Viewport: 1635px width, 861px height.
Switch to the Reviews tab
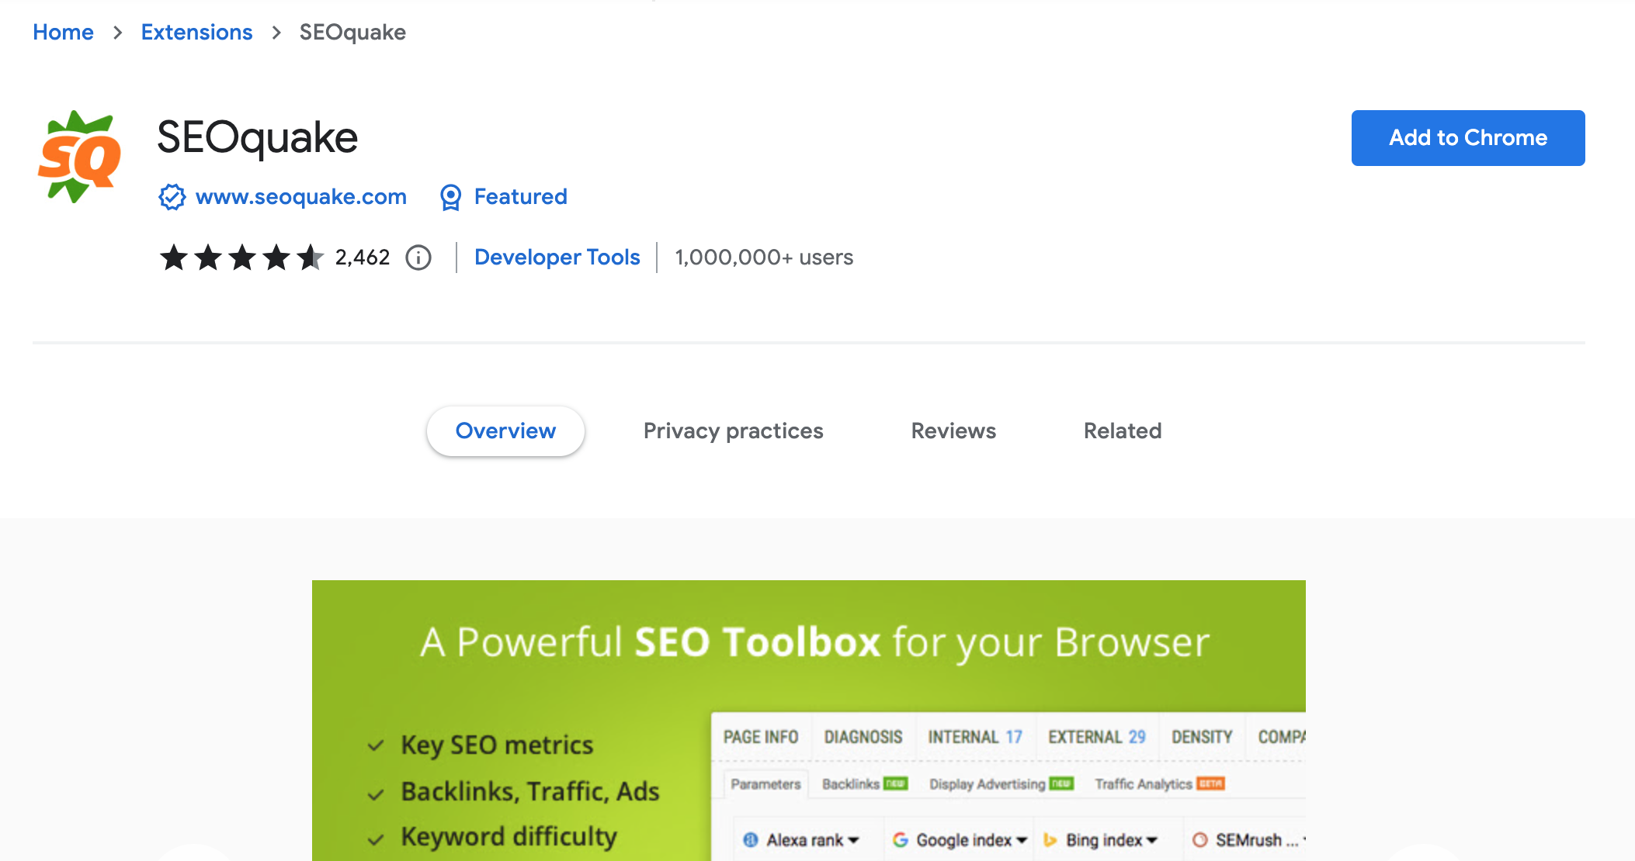coord(953,431)
